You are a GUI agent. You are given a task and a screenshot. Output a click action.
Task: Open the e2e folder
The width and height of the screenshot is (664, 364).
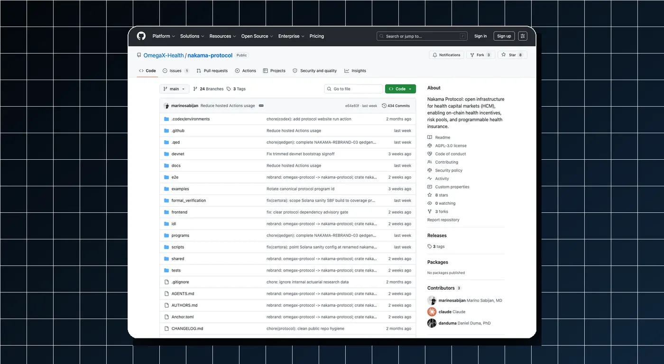pyautogui.click(x=175, y=177)
